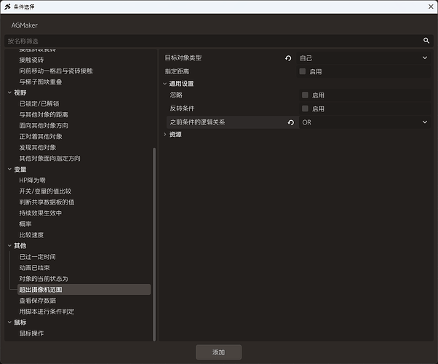Focus the name filter search field
The height and width of the screenshot is (364, 438).
click(x=212, y=41)
